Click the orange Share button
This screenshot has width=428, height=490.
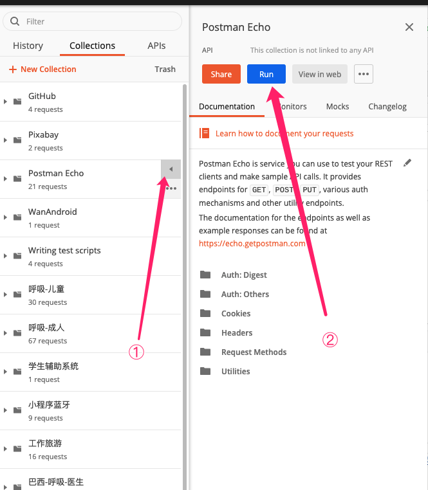(x=221, y=74)
